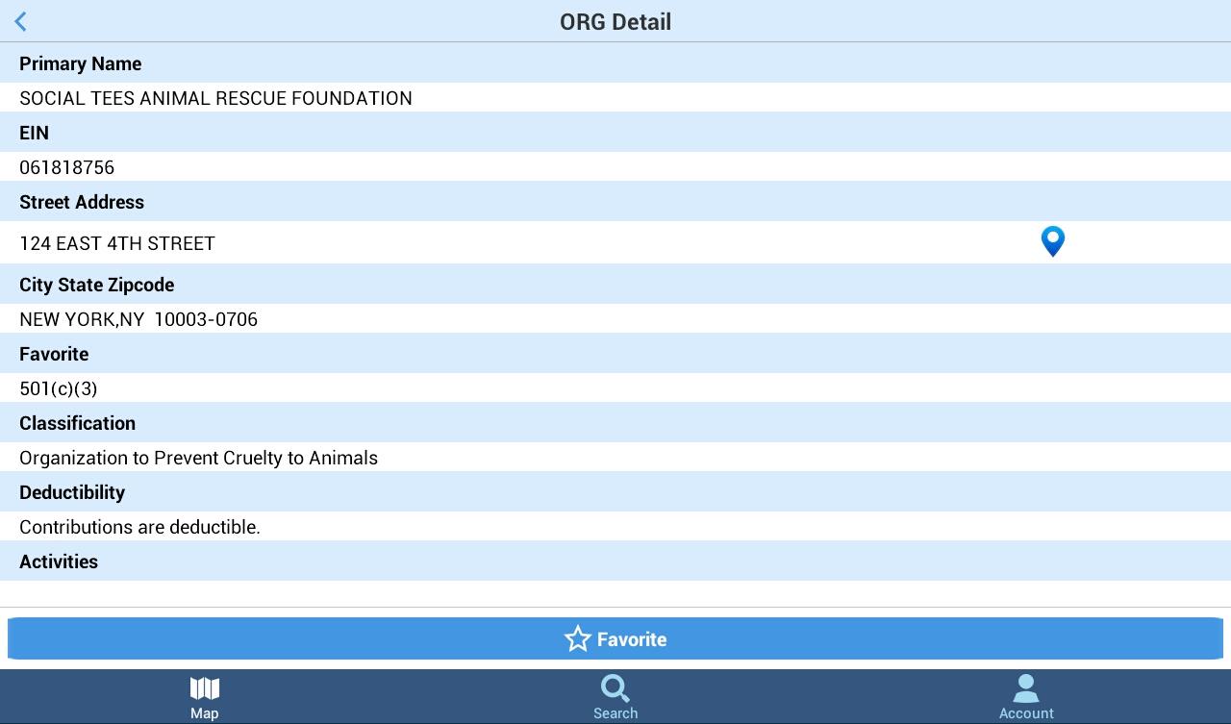
Task: Select the 501(c)(3) value
Action: (x=59, y=388)
